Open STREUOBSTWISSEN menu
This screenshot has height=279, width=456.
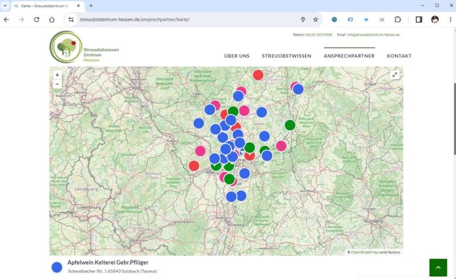tap(286, 56)
